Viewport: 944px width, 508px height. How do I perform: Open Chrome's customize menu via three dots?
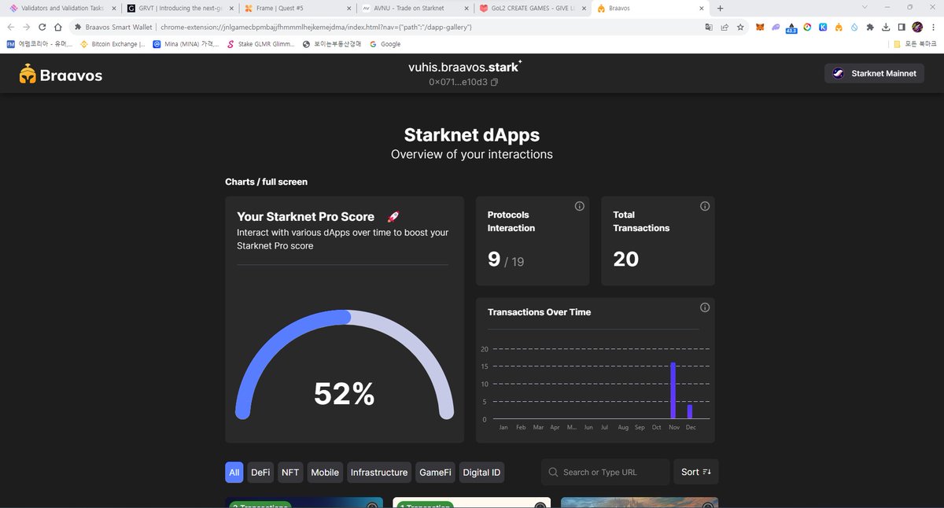point(933,26)
